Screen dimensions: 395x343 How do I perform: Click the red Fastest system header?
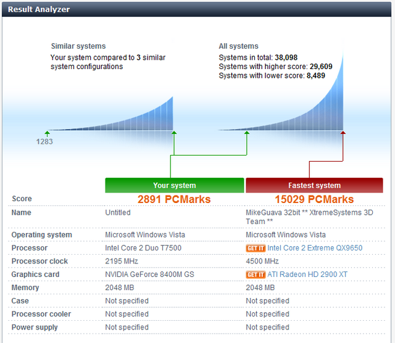click(x=314, y=185)
